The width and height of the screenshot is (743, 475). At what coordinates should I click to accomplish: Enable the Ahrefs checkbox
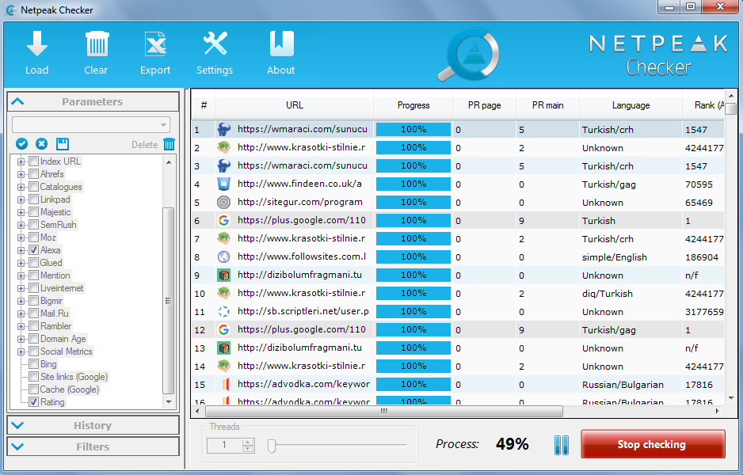click(x=33, y=174)
